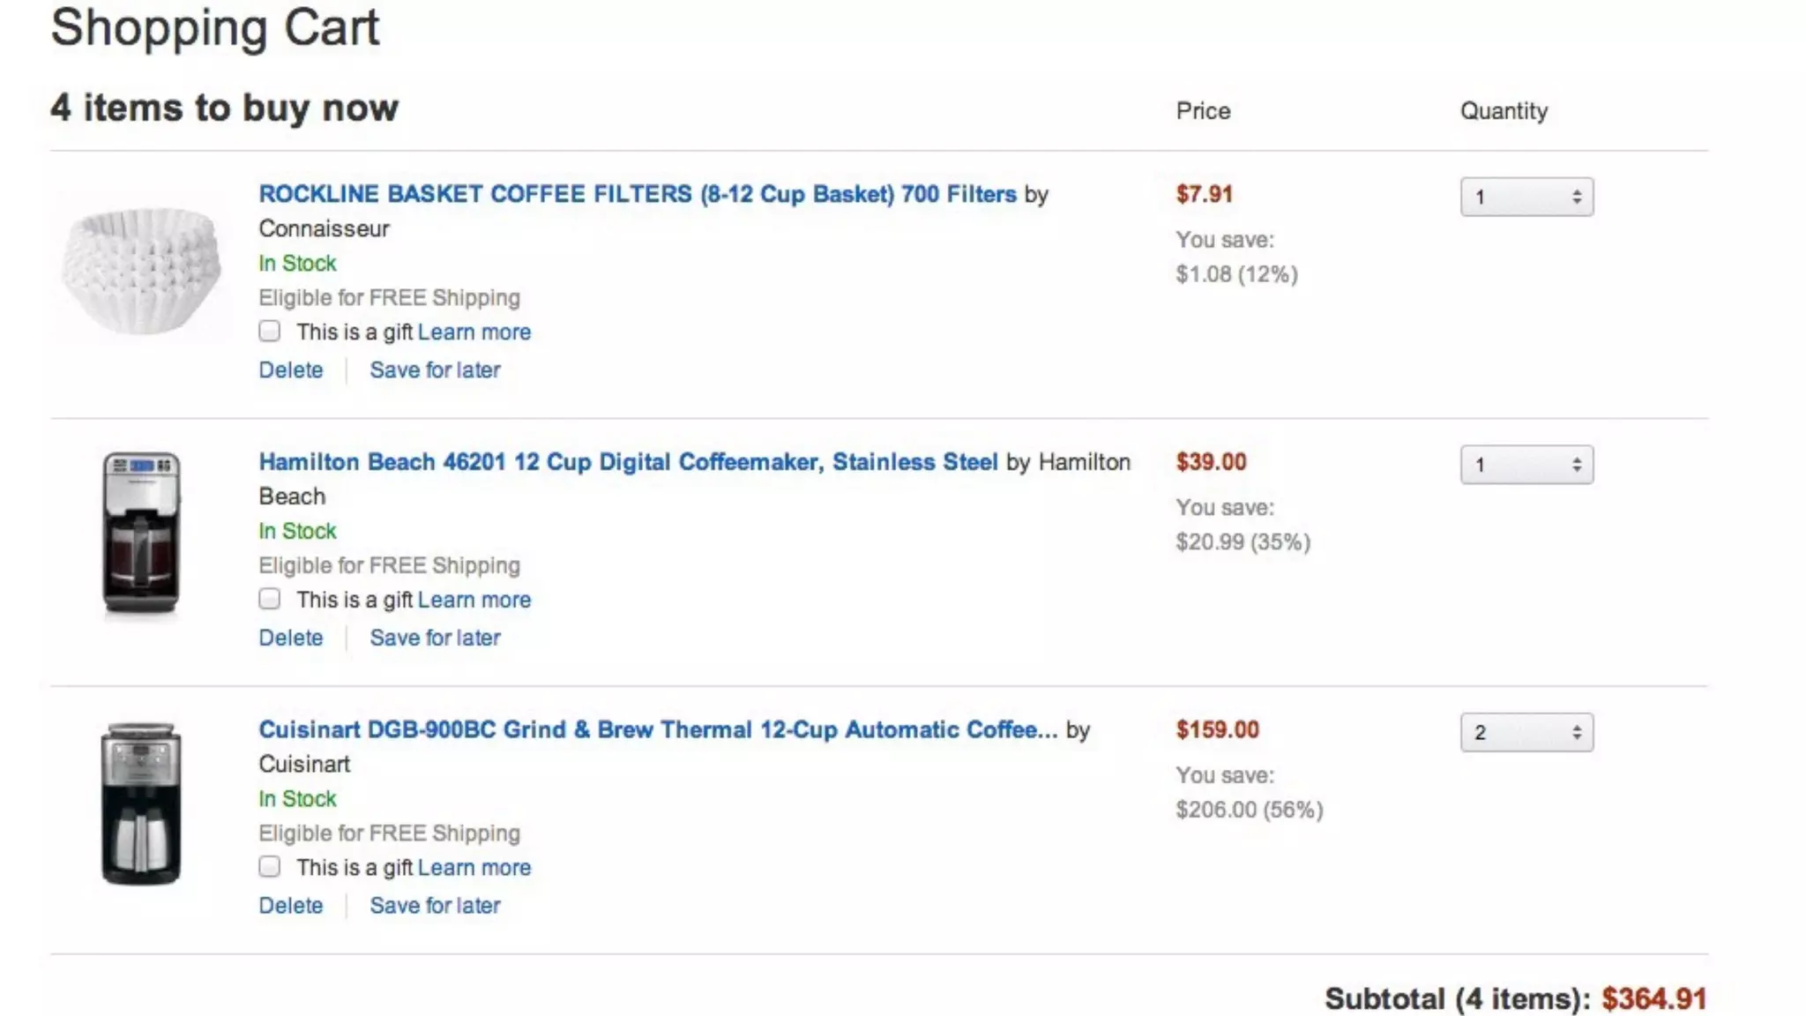Mark the Rockline coffee filters as gift
This screenshot has width=1806, height=1016.
point(270,332)
